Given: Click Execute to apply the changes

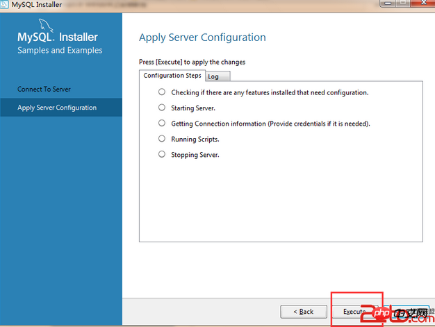Looking at the screenshot, I should pos(355,312).
